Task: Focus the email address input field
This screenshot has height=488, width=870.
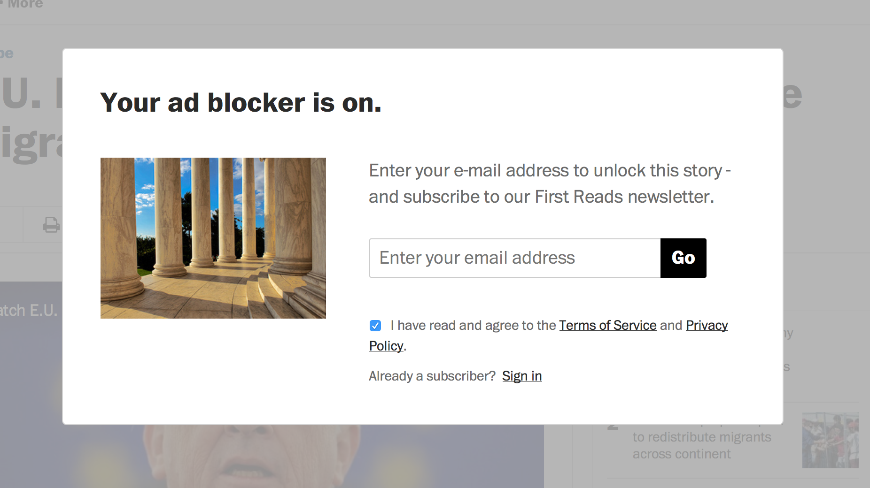Action: click(515, 258)
